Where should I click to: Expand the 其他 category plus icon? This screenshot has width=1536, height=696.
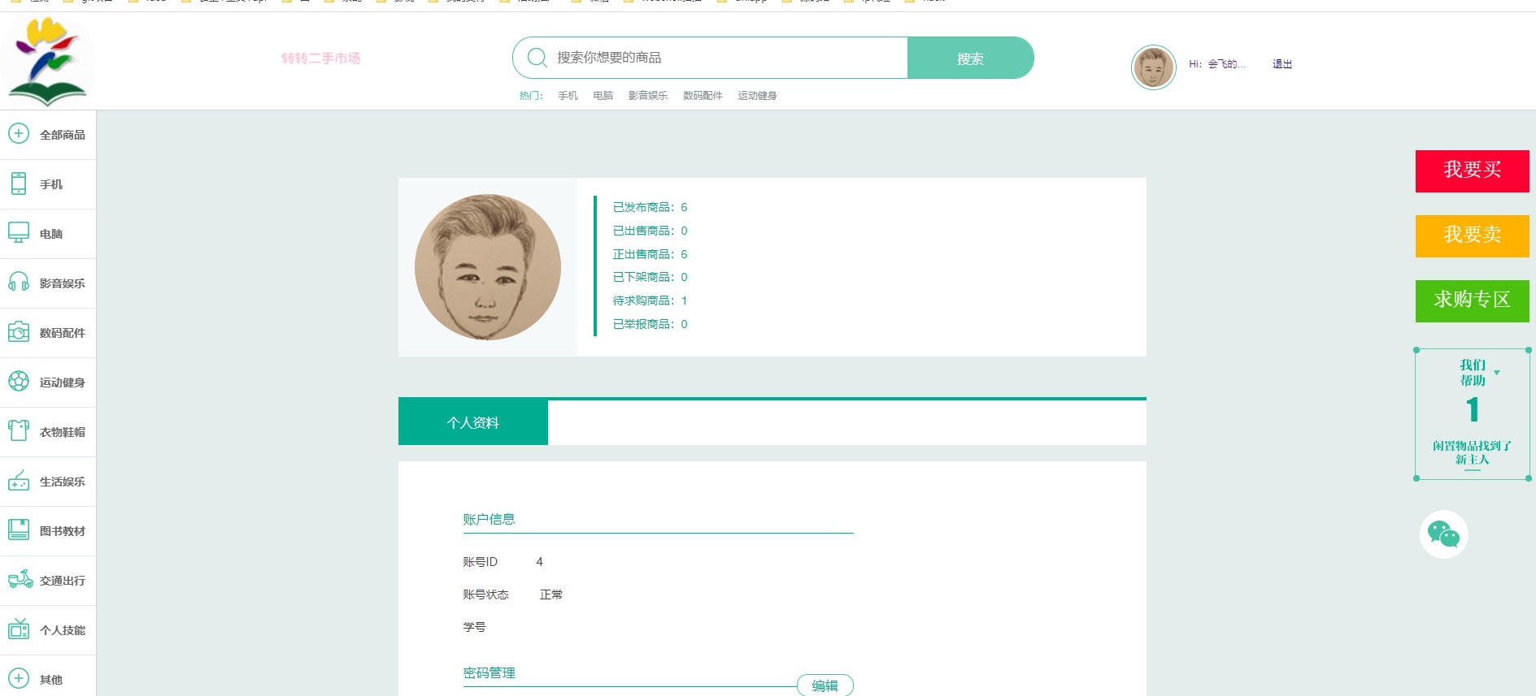[x=19, y=679]
